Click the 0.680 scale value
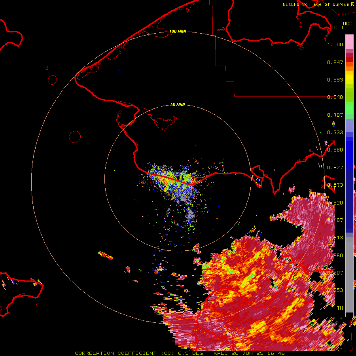356x356 pixels. click(x=335, y=150)
